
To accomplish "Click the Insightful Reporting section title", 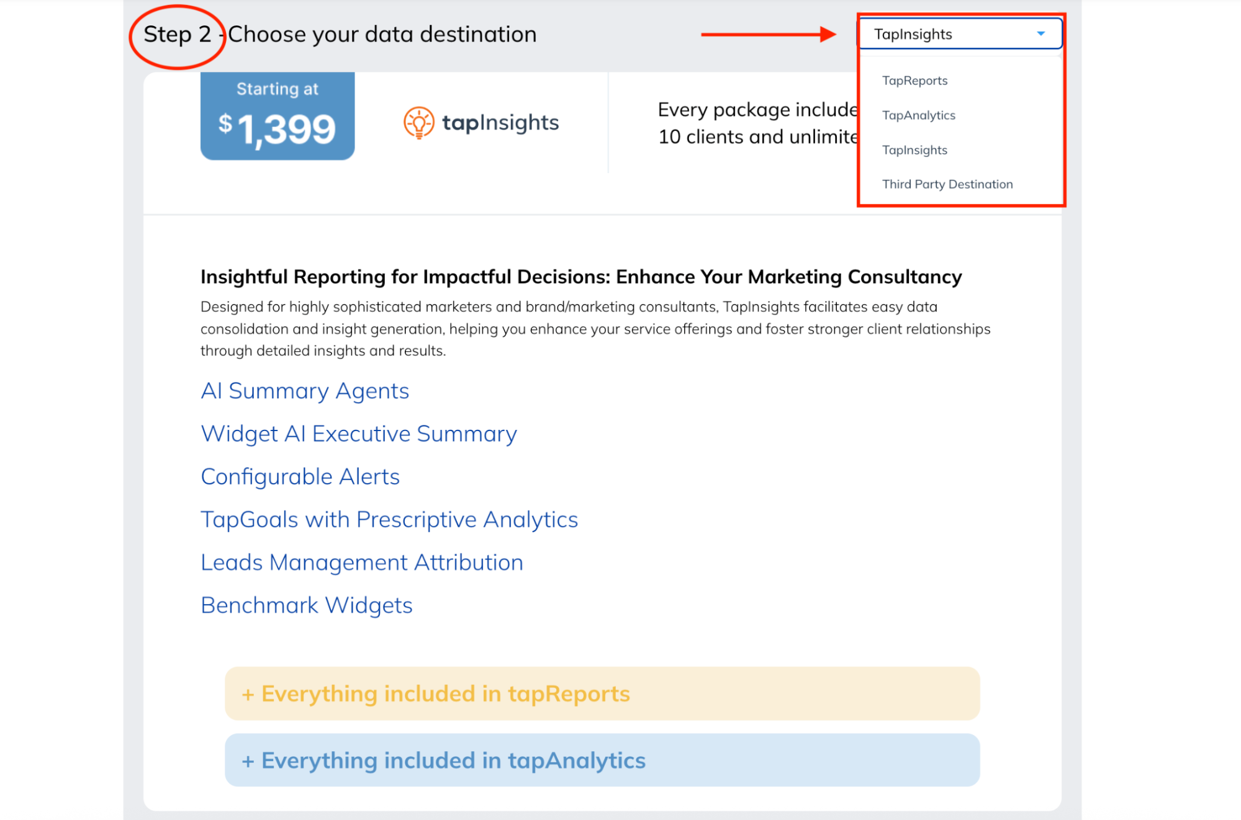I will [580, 277].
